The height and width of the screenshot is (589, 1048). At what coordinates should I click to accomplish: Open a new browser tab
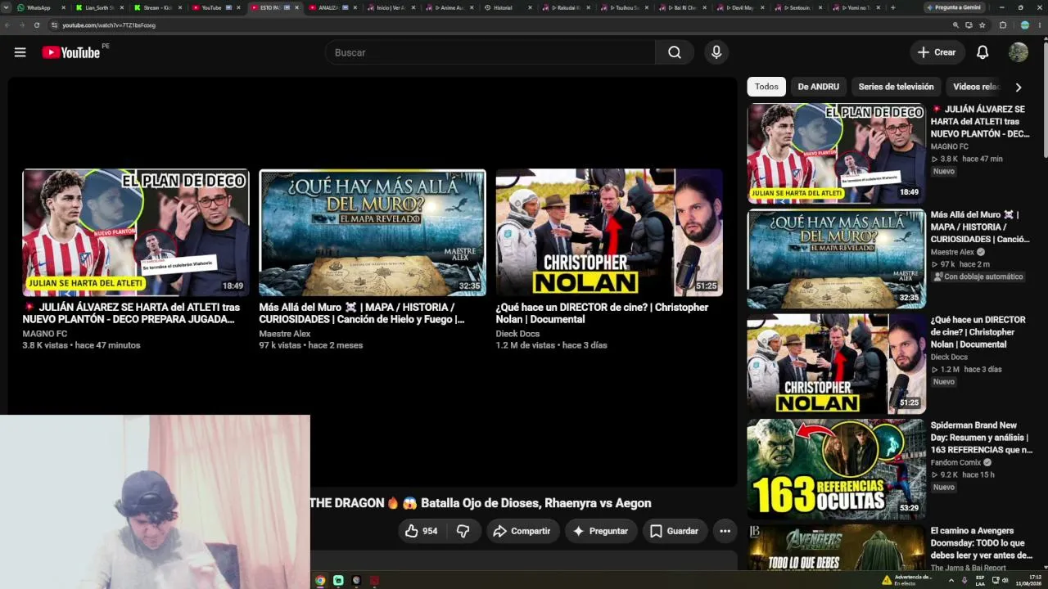[x=892, y=7]
